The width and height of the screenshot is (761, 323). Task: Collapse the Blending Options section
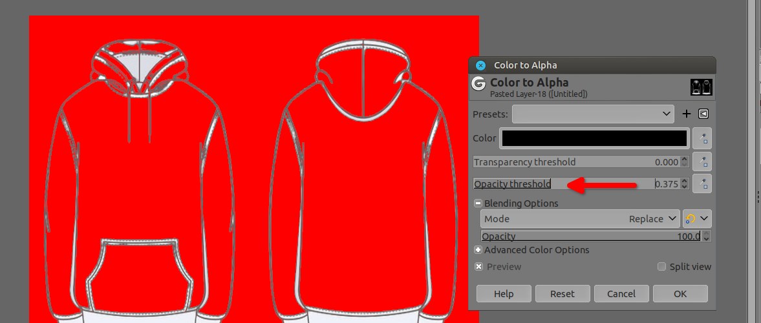tap(478, 203)
